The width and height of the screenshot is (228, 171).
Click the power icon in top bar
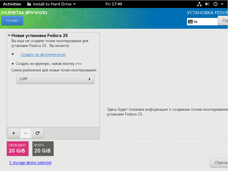coord(215,4)
